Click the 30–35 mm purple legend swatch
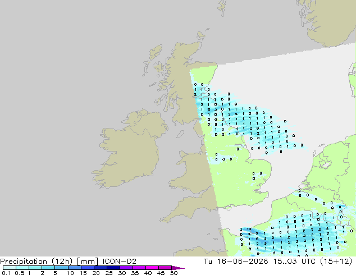This screenshot has width=356, height=275. click(126, 268)
